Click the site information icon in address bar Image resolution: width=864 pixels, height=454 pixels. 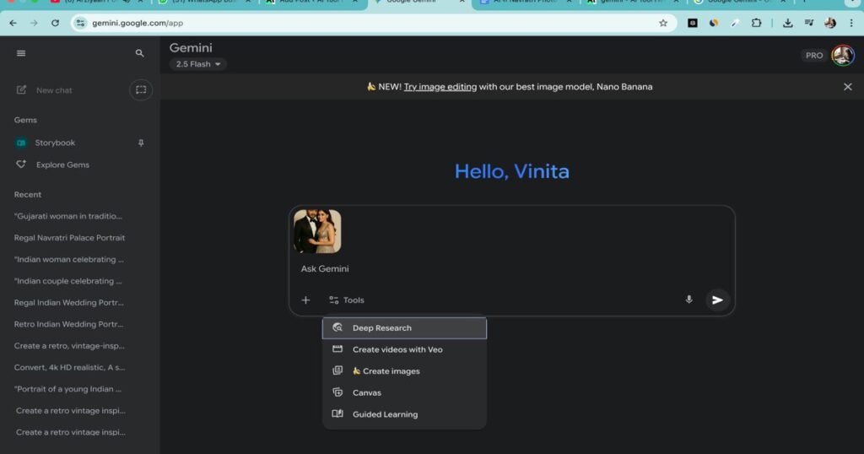click(x=80, y=23)
